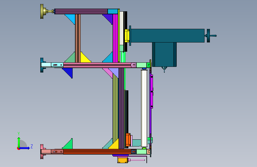Pick the lavender gusset below the pink beam

coord(115,72)
